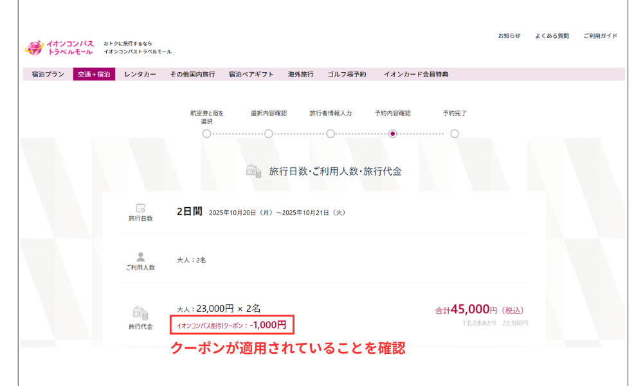643x386 pixels.
Task: Open the ご利用ガイド link
Action: click(x=601, y=35)
